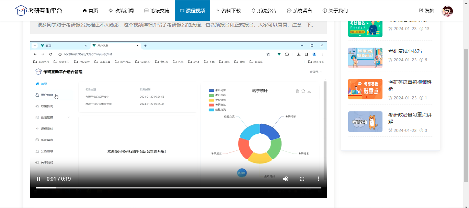Open 考研复试小技巧 video link

405,51
